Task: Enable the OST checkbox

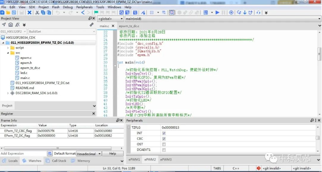Action: pos(164,144)
